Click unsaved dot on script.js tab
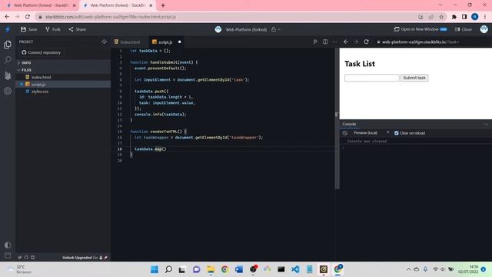Viewport: 492px width, 277px height. 179,42
